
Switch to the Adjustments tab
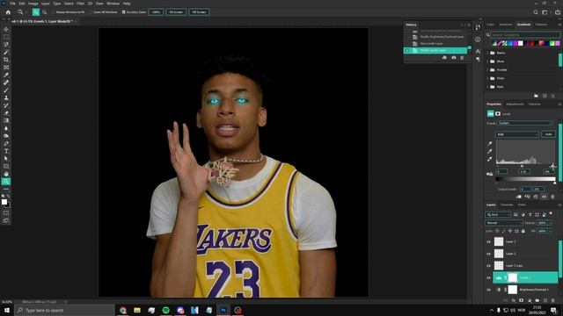coord(515,104)
